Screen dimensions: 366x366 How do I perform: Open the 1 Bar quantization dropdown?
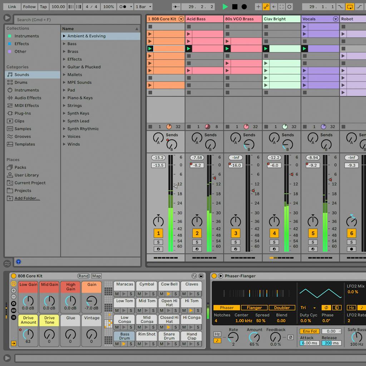pos(143,7)
